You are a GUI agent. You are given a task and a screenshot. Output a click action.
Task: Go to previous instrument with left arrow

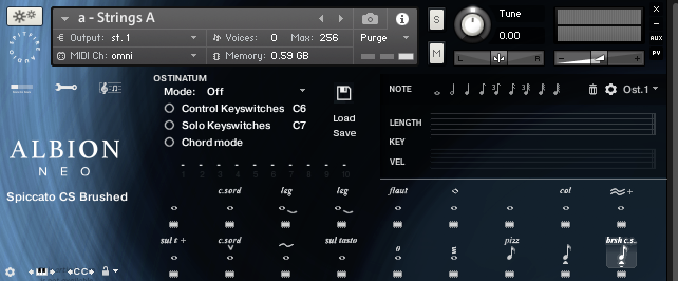click(321, 19)
